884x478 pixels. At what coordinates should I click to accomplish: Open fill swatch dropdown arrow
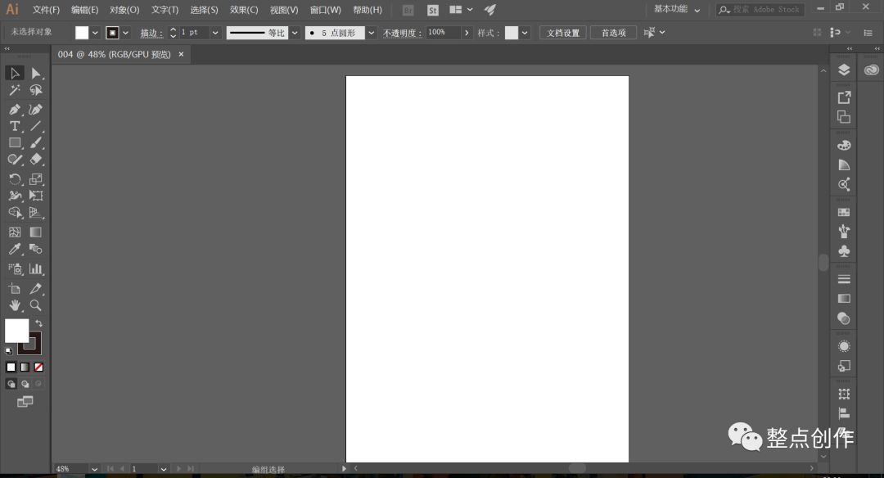(x=95, y=33)
